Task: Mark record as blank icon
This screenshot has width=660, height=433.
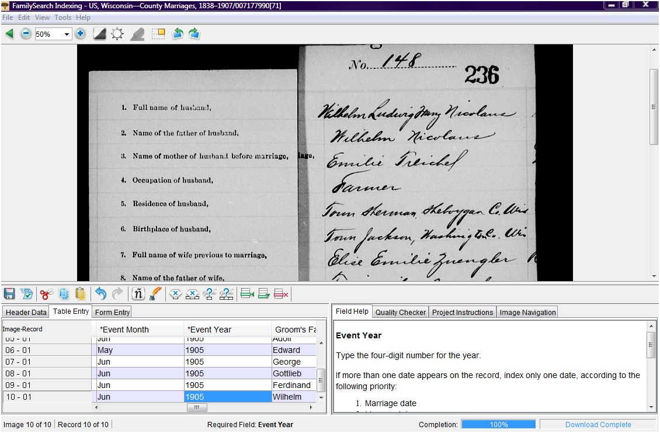Action: click(x=192, y=293)
